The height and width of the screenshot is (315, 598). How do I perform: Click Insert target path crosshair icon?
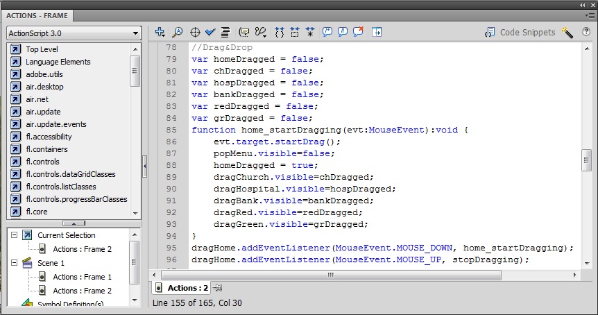(195, 32)
